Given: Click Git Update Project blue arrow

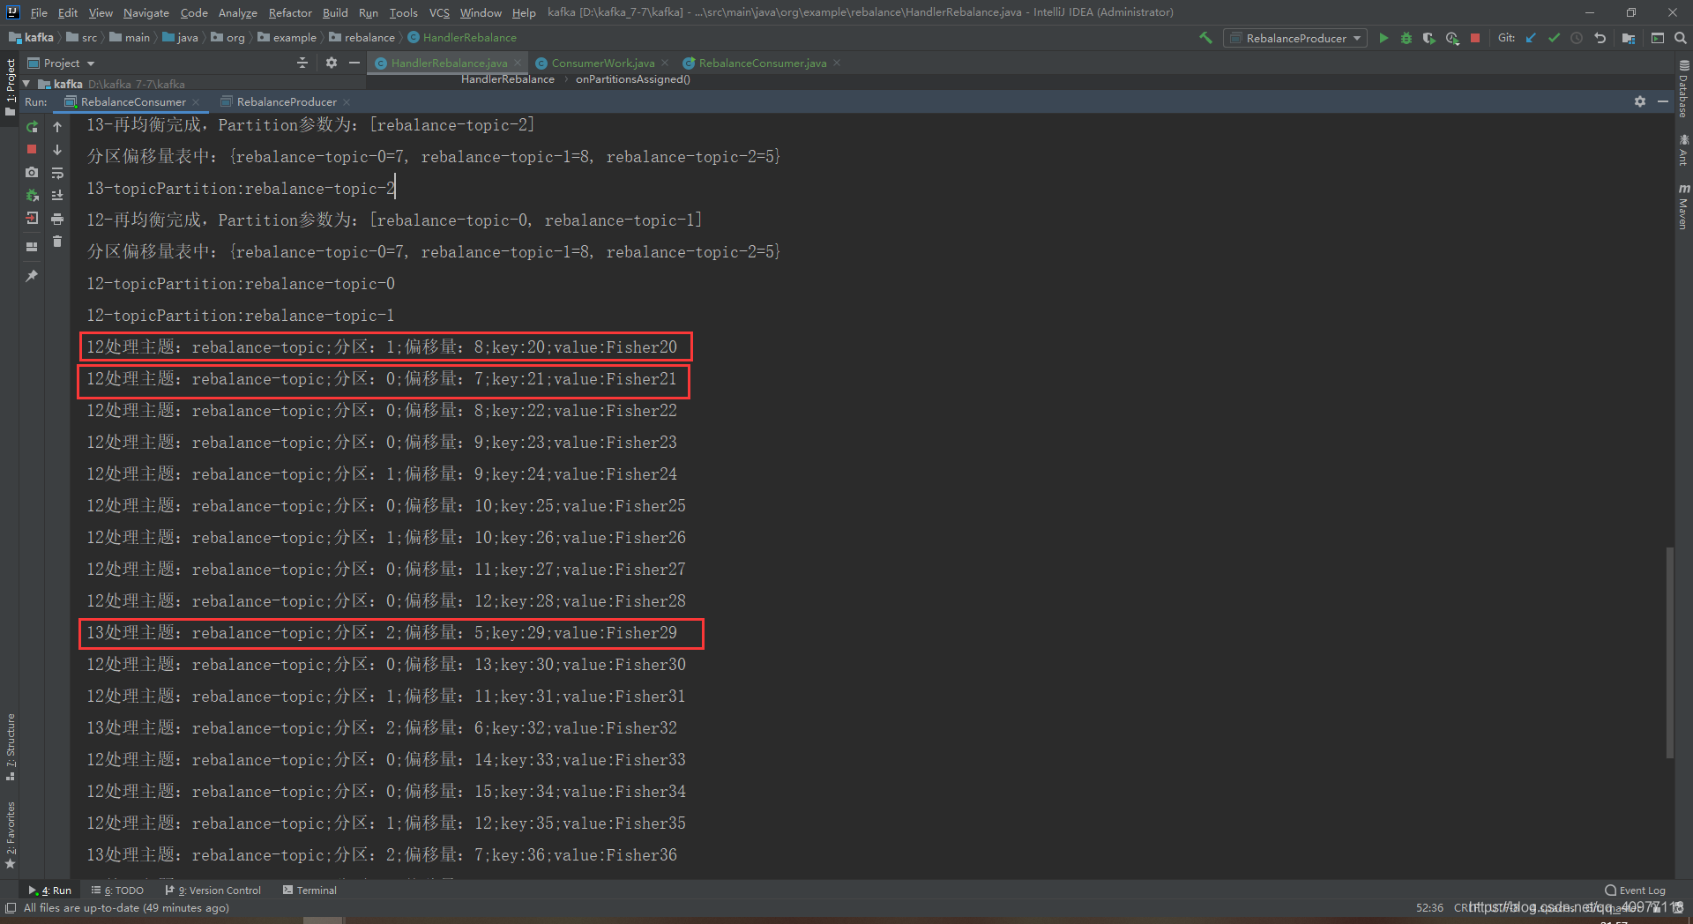Looking at the screenshot, I should pos(1531,38).
